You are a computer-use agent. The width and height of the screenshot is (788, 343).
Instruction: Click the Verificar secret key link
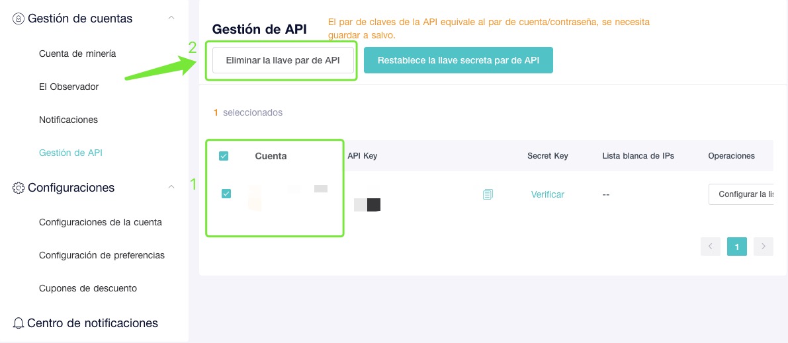coord(548,194)
